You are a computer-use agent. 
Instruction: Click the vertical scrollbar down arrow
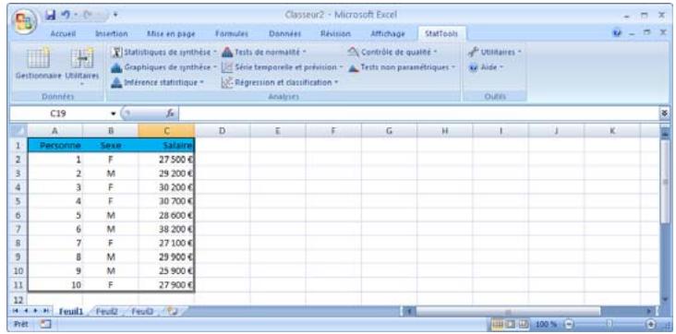(x=664, y=299)
